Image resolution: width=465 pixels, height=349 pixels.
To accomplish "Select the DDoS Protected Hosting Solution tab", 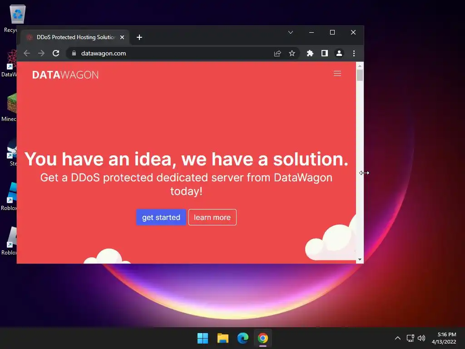I will pyautogui.click(x=75, y=37).
